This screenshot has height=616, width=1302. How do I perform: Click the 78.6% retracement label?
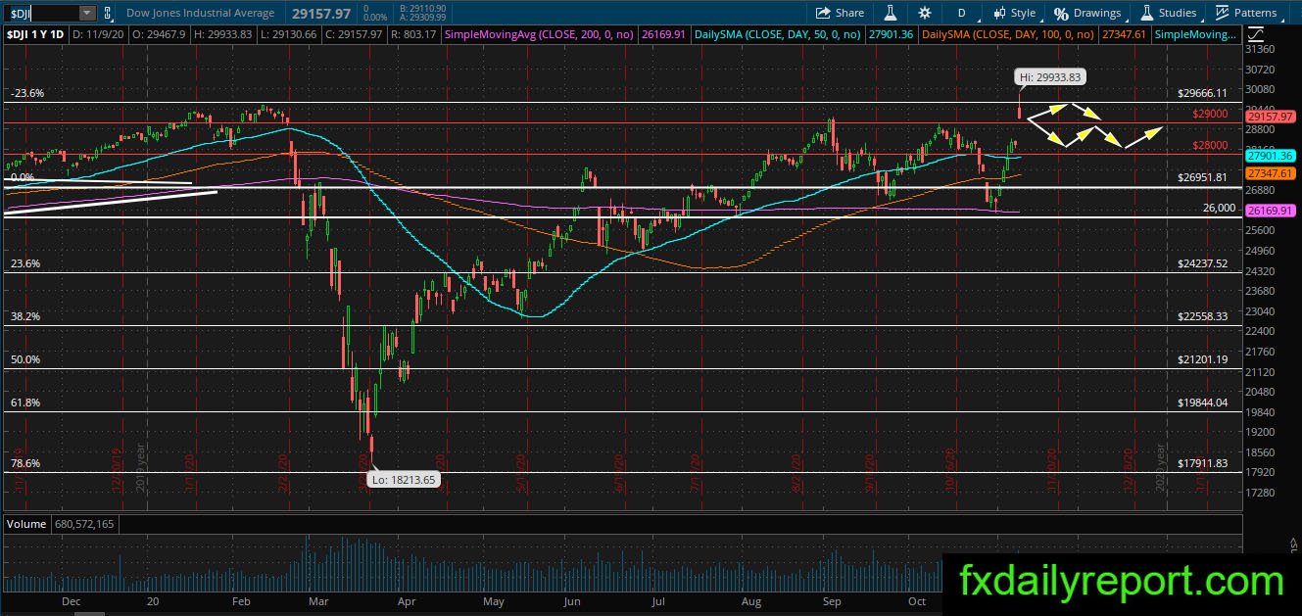coord(24,463)
